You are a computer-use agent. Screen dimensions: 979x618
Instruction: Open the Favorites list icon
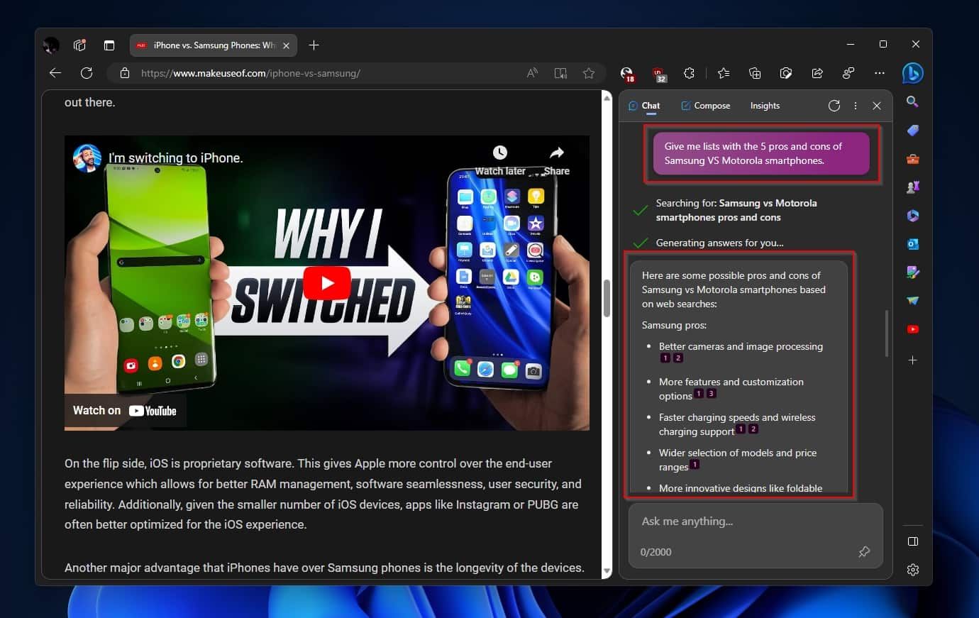pyautogui.click(x=724, y=73)
